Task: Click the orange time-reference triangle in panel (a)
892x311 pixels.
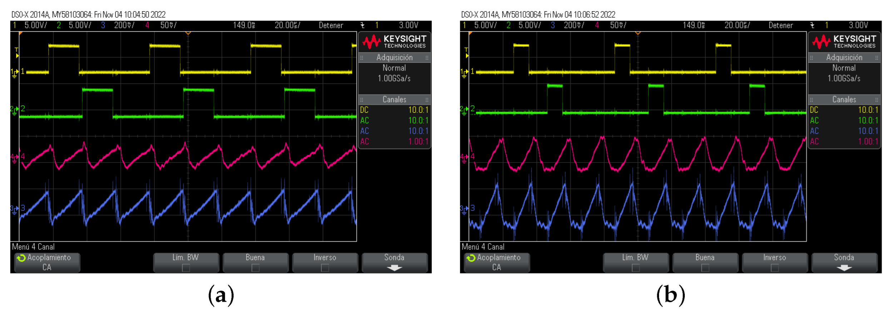Action: pyautogui.click(x=188, y=33)
